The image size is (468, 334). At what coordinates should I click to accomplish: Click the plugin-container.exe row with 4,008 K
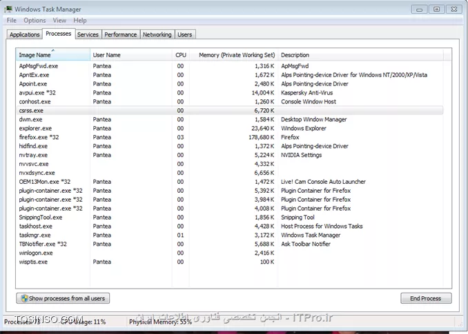[230, 209]
